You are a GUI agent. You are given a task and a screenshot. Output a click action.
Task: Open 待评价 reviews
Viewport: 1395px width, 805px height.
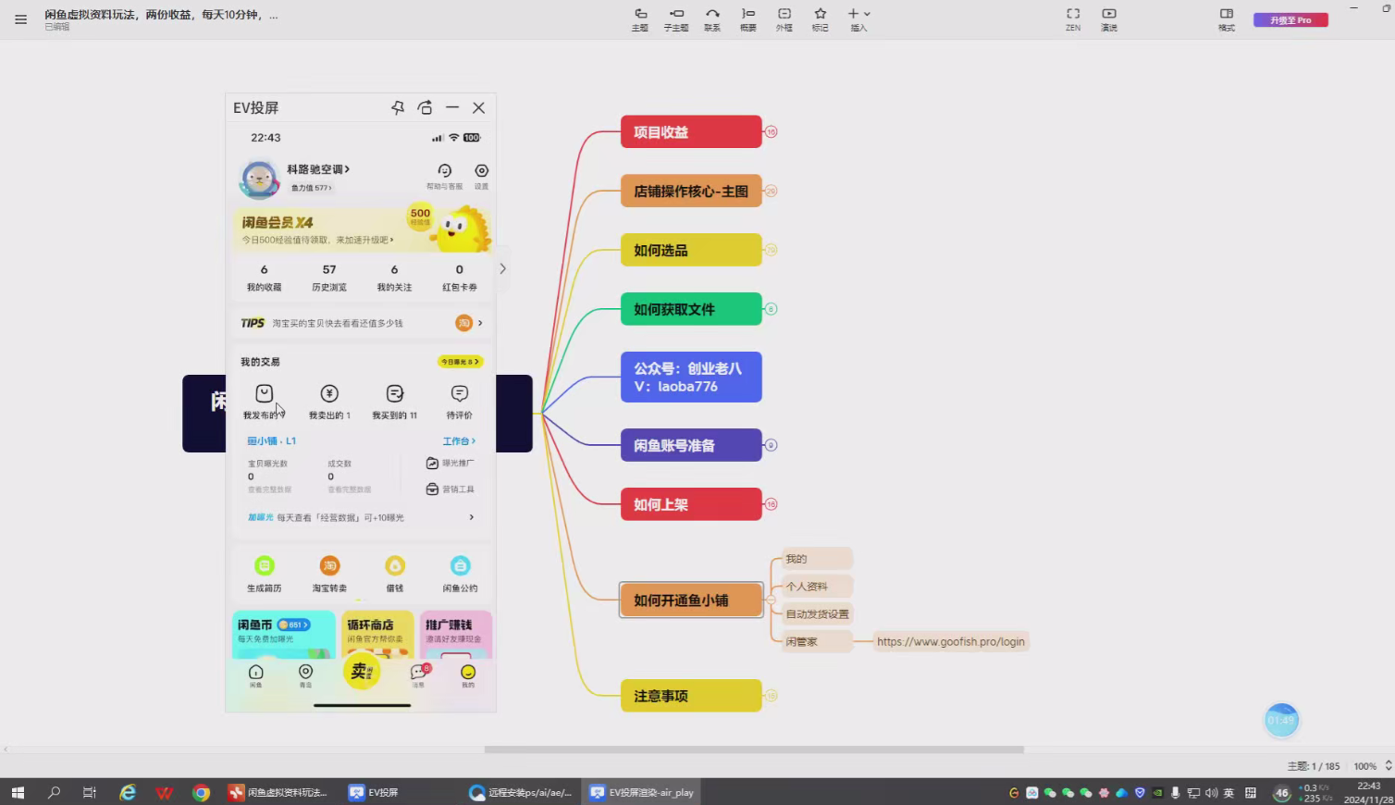point(460,402)
